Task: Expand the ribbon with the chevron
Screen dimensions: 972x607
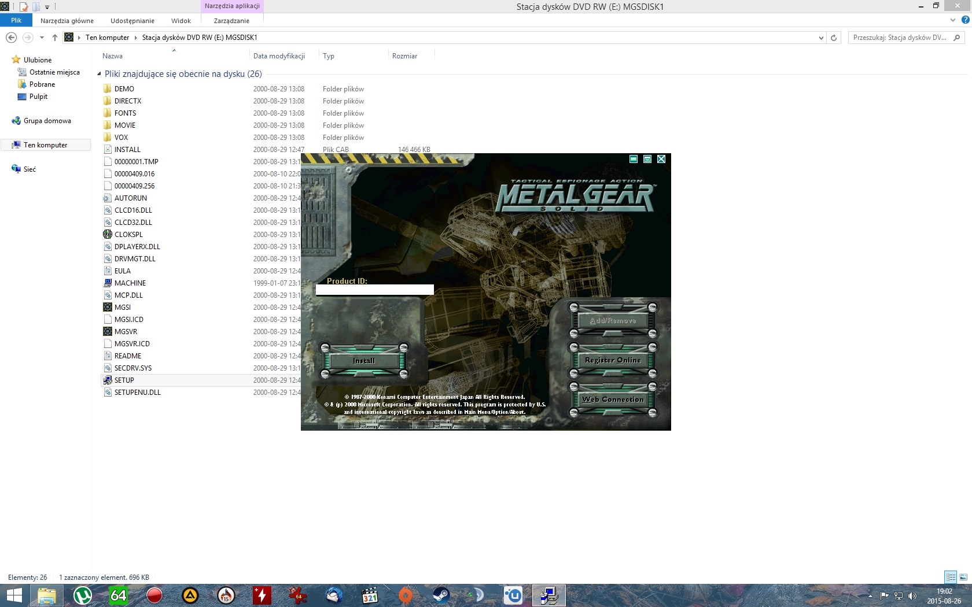Action: click(953, 20)
